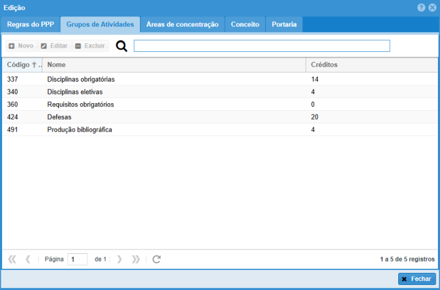The height and width of the screenshot is (290, 440).
Task: Click the Fechar button
Action: 417,279
